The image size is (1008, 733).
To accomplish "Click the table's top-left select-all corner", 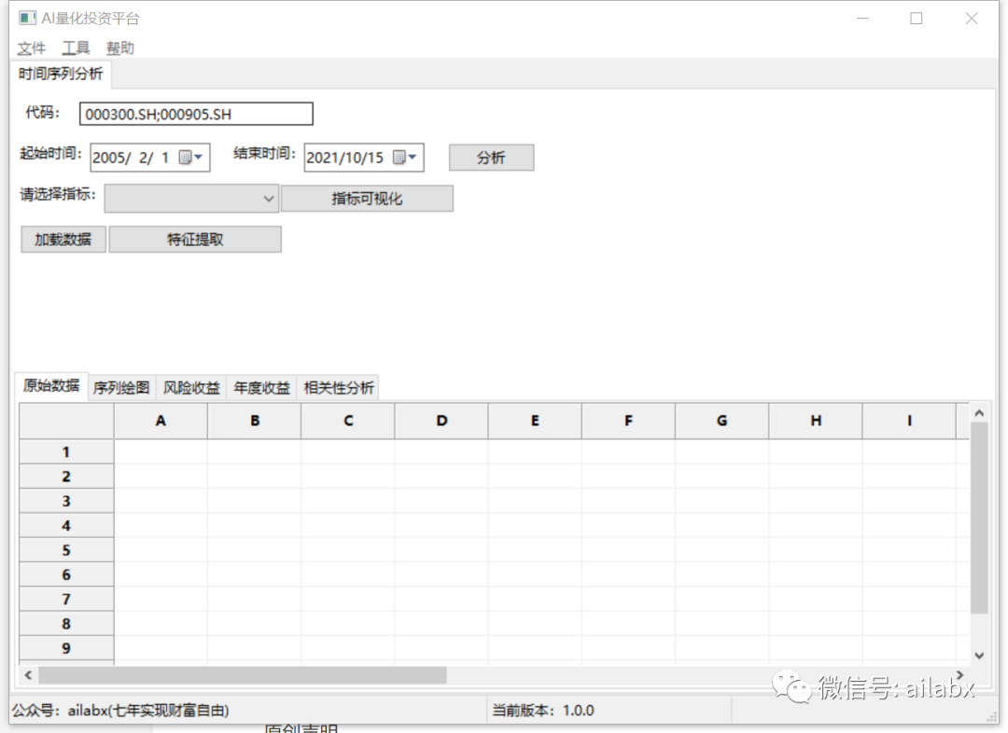I will click(67, 421).
